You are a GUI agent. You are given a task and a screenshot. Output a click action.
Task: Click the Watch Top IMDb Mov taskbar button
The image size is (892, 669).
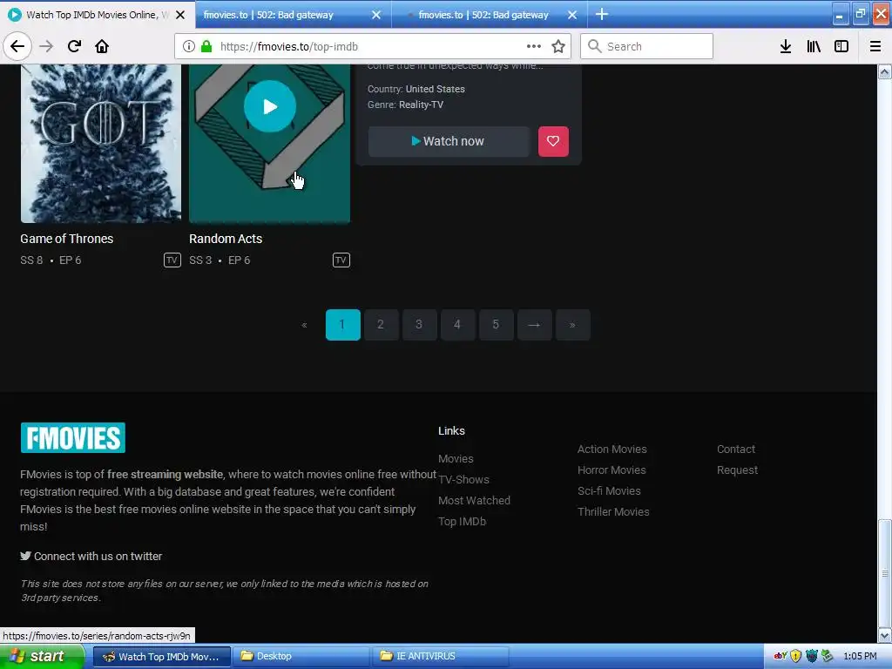coord(161,657)
